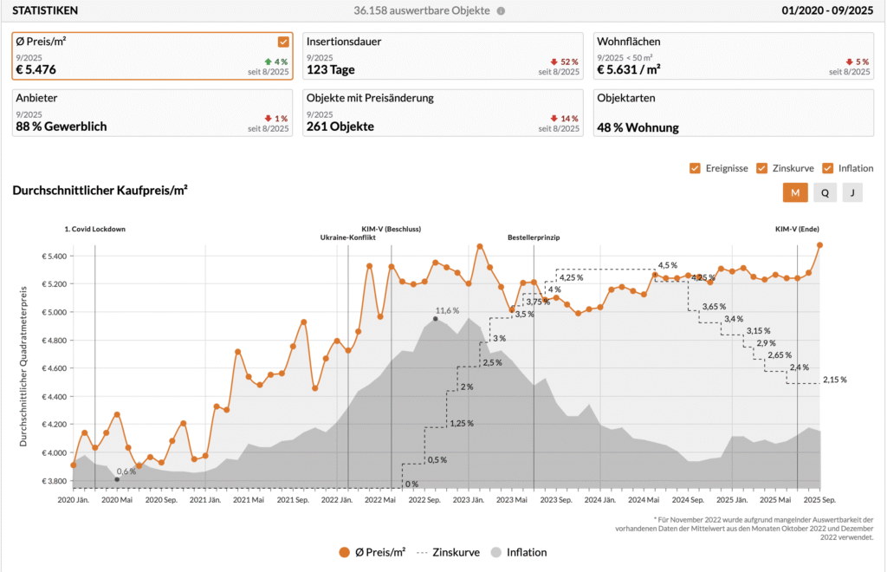Click the gray Inflation legend circle
This screenshot has width=887, height=572.
[x=496, y=552]
